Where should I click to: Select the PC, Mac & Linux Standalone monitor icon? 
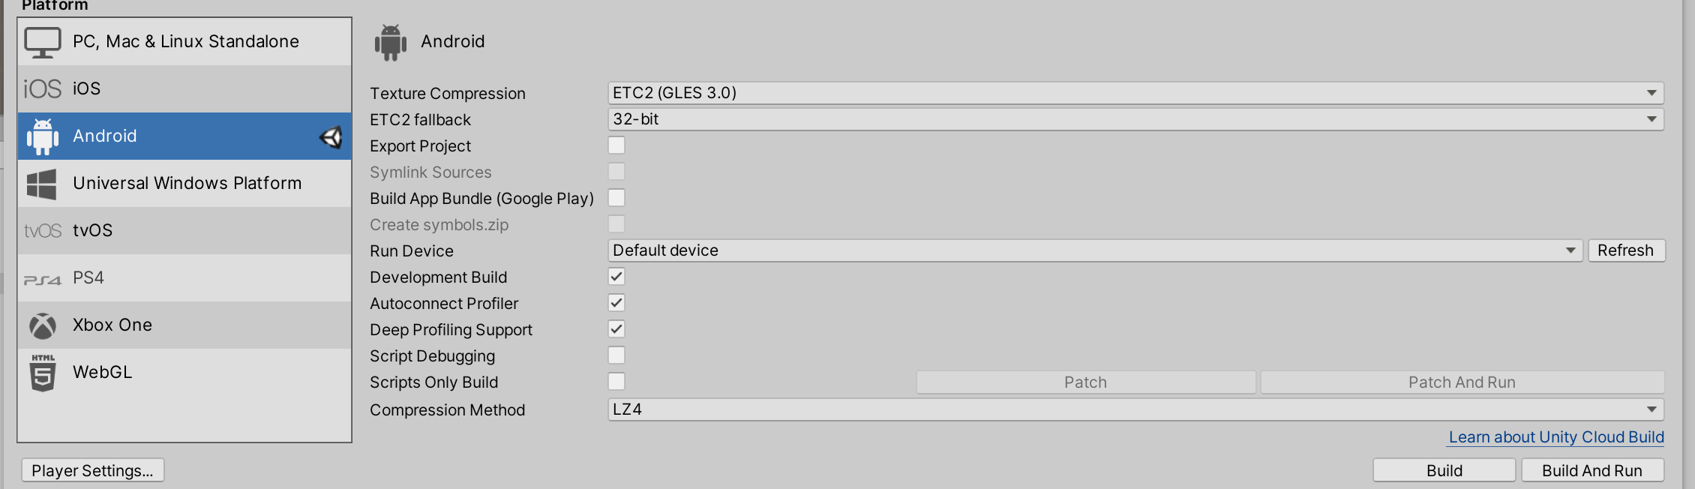tap(43, 42)
